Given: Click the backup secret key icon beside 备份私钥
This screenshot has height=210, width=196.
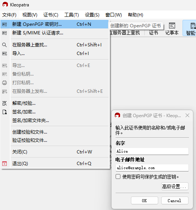Looking at the screenshot, I should click(x=4, y=74).
